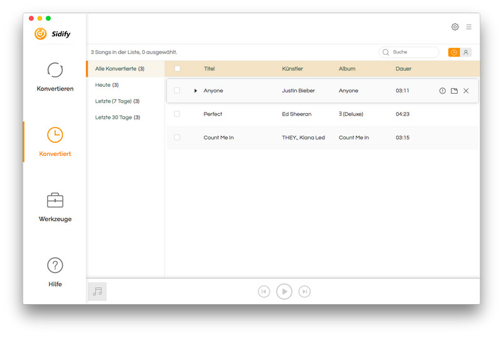Viewport: 503px width, 337px height.
Task: Sort by Album column header
Action: (x=347, y=69)
